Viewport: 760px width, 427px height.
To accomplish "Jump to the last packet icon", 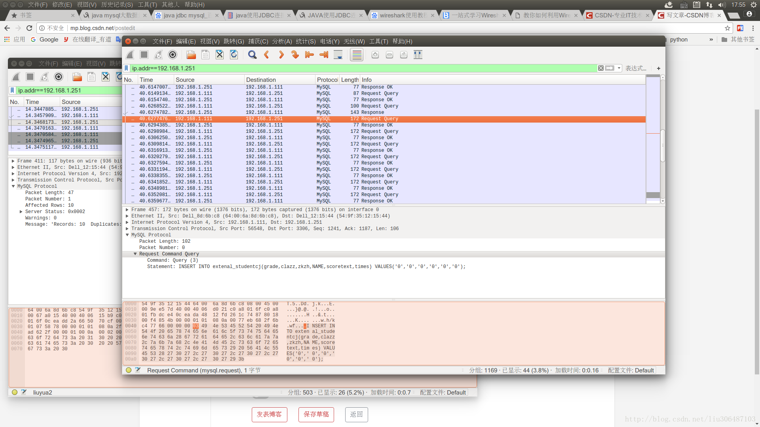I will point(324,55).
